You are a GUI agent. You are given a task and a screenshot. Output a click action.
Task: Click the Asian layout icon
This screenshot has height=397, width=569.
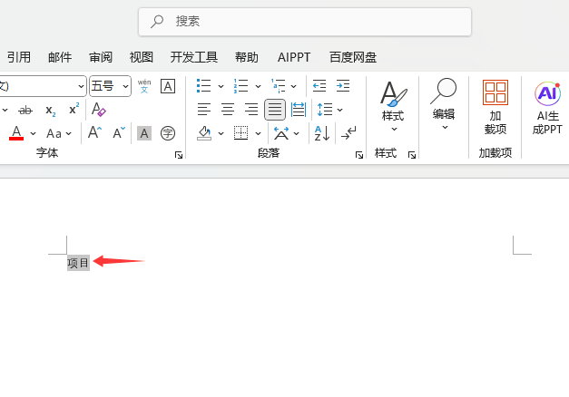pos(281,133)
